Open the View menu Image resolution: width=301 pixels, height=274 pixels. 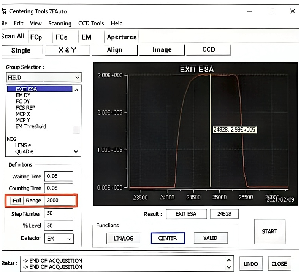pos(36,23)
